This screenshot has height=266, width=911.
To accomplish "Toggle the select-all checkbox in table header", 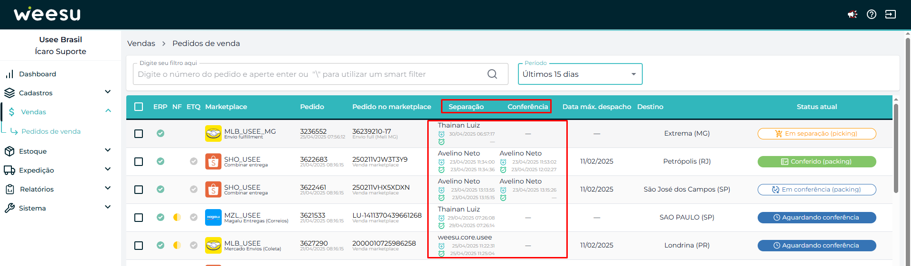I will pyautogui.click(x=139, y=107).
